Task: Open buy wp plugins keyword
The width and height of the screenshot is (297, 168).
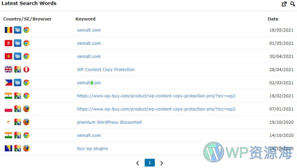Action: (93, 149)
